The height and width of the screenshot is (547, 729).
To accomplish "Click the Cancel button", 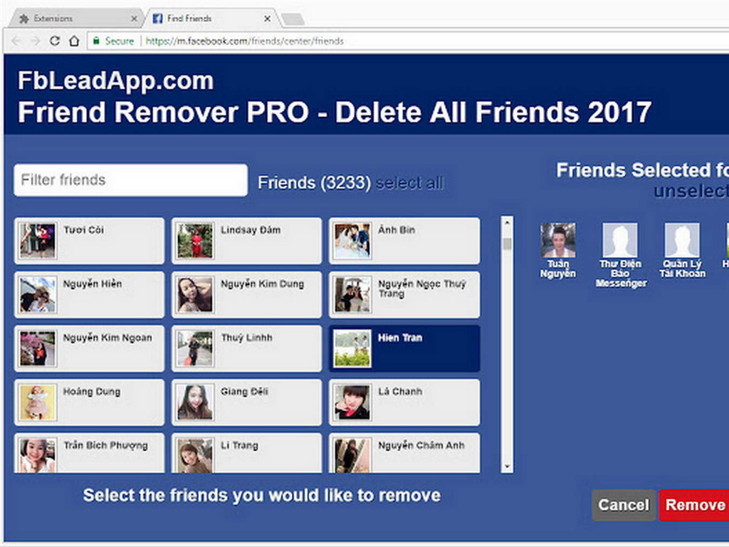I will tap(624, 505).
